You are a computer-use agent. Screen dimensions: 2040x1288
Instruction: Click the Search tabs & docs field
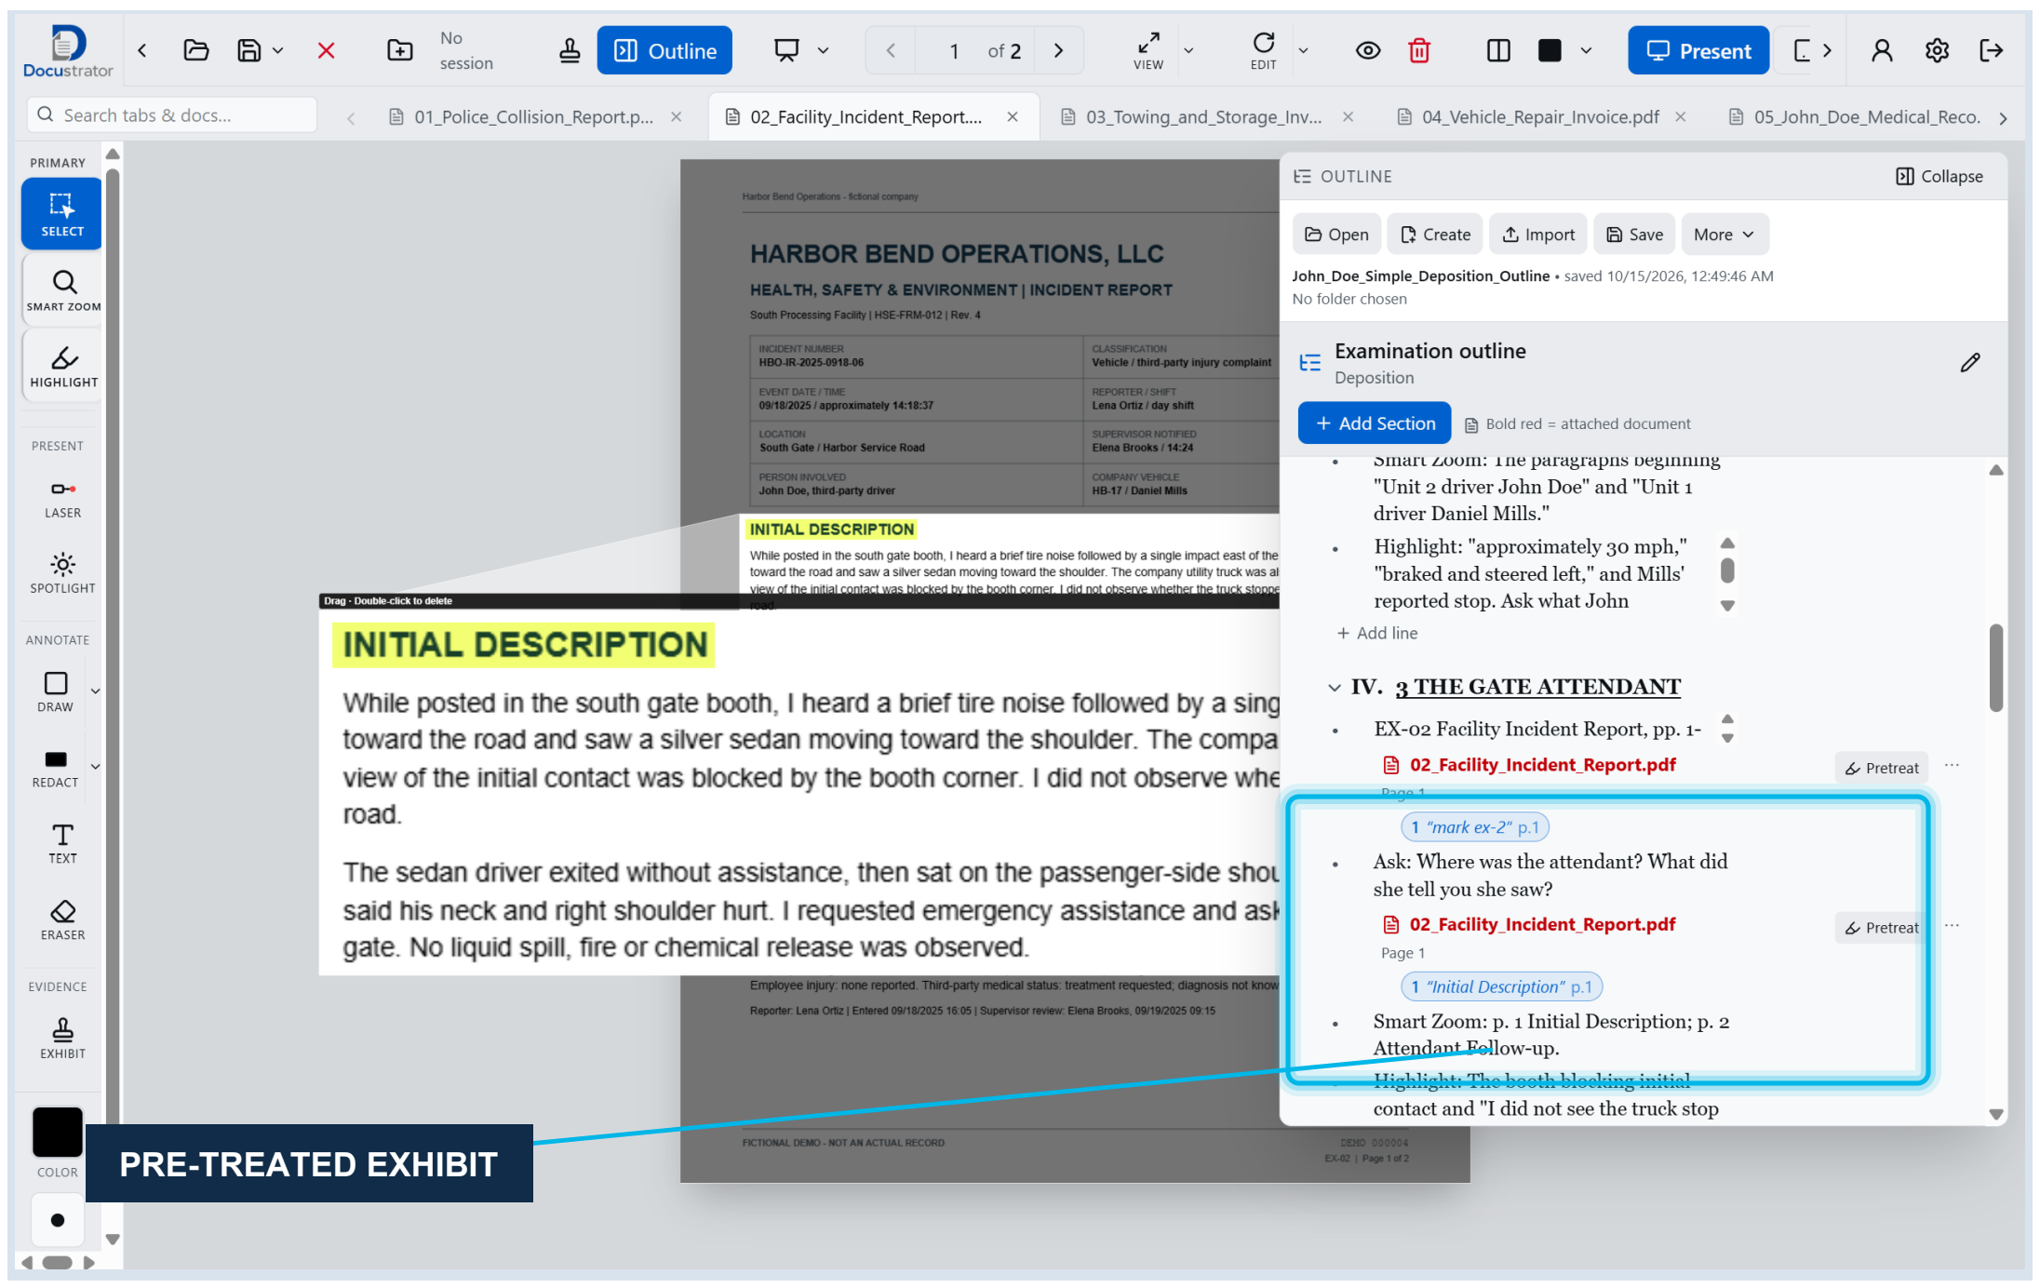point(171,115)
